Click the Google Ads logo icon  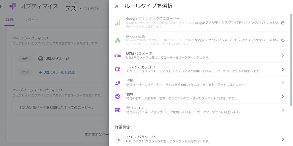[118, 40]
